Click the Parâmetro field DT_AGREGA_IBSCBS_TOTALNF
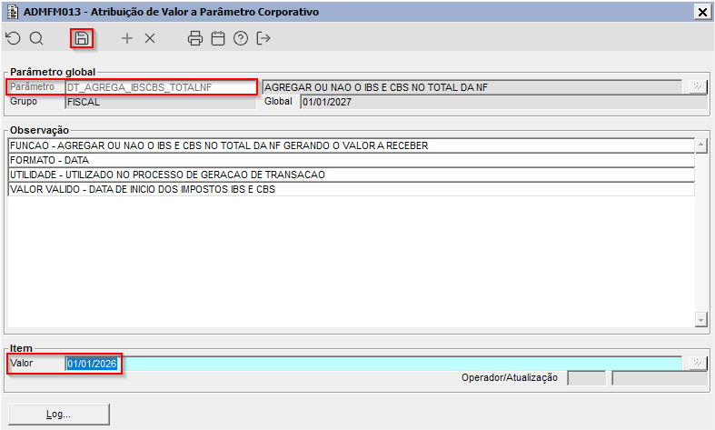Screen dimensions: 715x430 click(161, 87)
